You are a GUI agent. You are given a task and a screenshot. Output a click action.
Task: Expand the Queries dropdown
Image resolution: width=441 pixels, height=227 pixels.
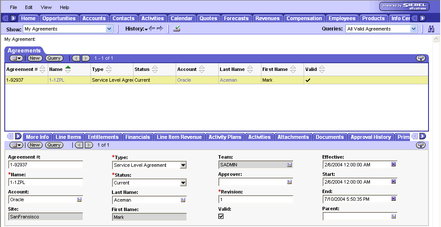(x=413, y=29)
